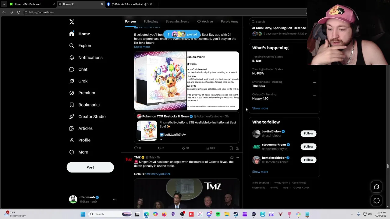Screen dimensions: 390x219
Task: Switch to the CX Archive tab
Action: click(205, 22)
